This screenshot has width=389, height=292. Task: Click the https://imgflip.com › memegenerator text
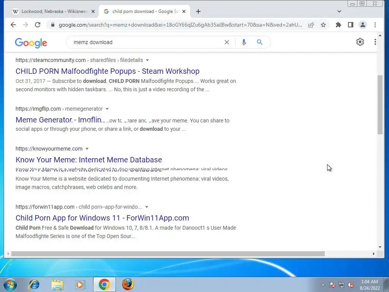(59, 109)
